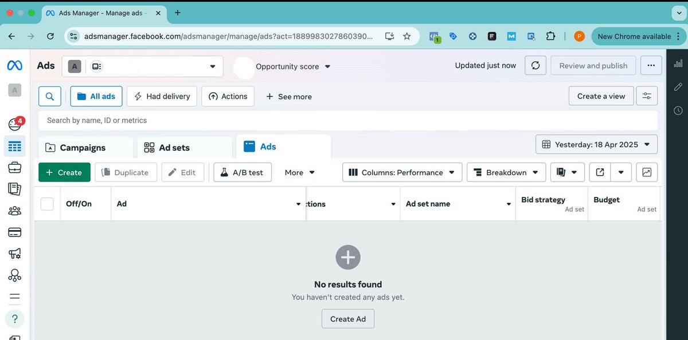Click the export share icon button
Viewport: 688px width, 340px height.
coord(600,172)
